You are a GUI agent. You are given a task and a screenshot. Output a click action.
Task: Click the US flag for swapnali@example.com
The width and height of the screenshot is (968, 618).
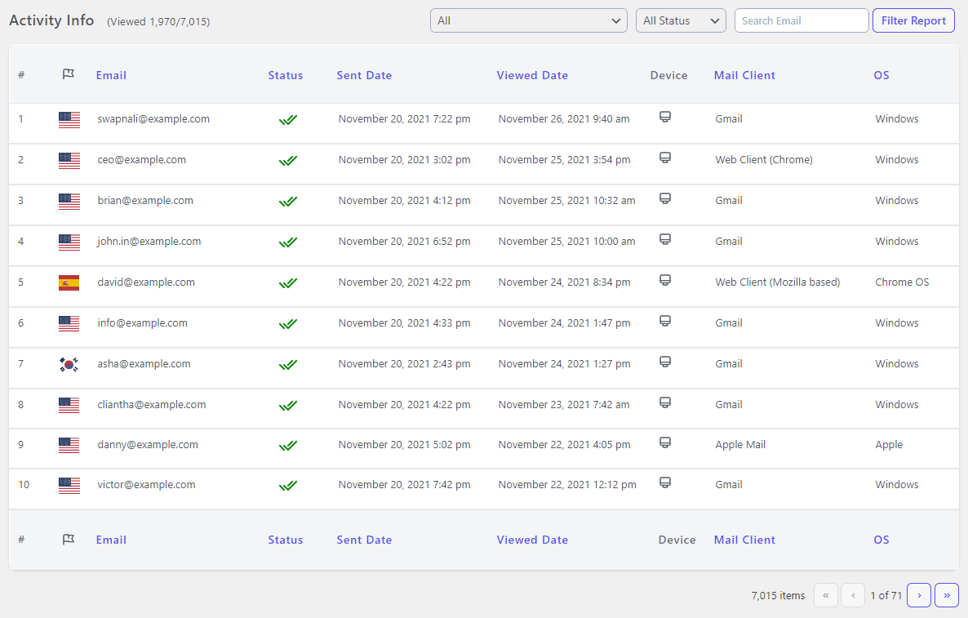69,120
